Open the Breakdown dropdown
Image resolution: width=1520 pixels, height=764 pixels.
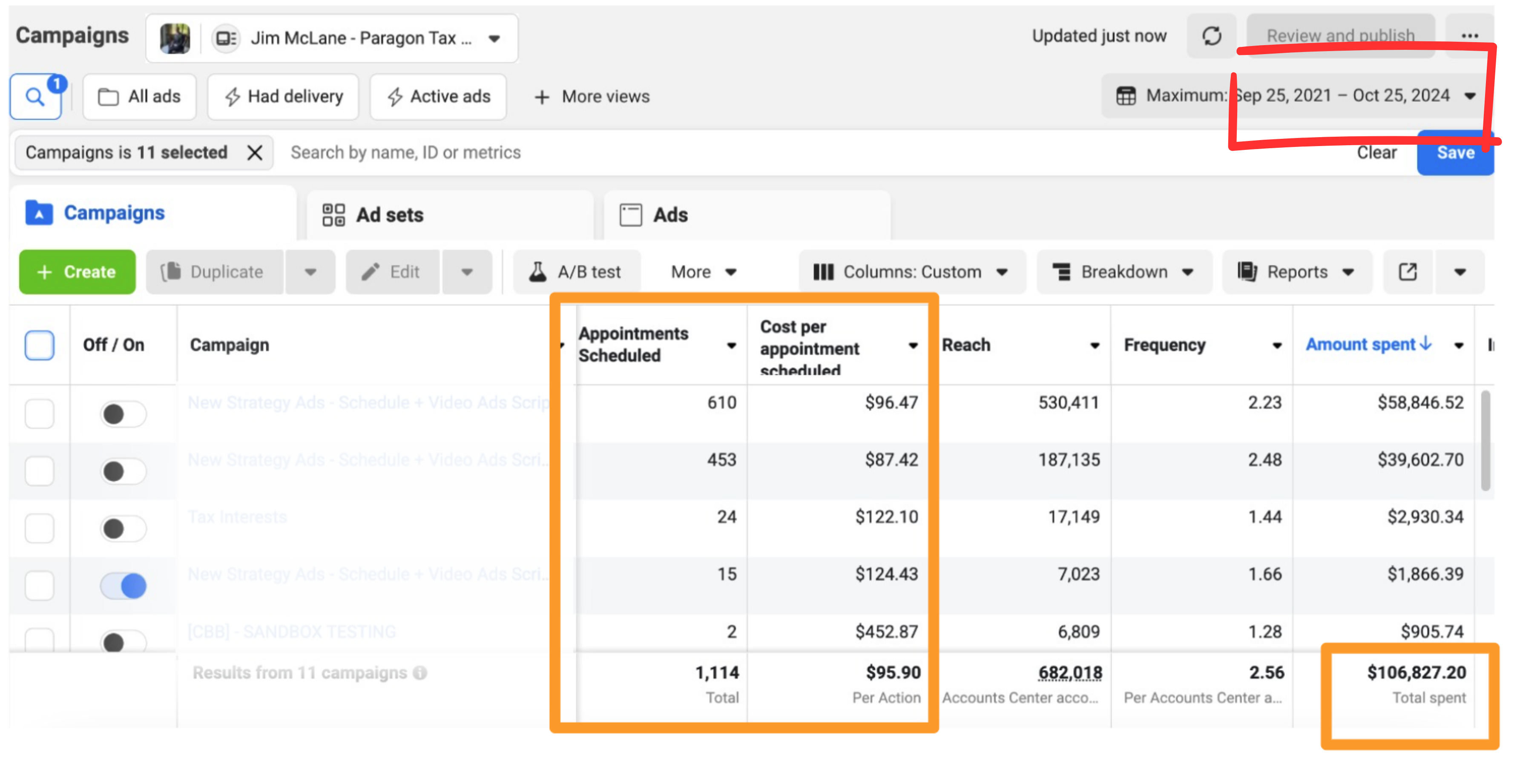[1124, 272]
